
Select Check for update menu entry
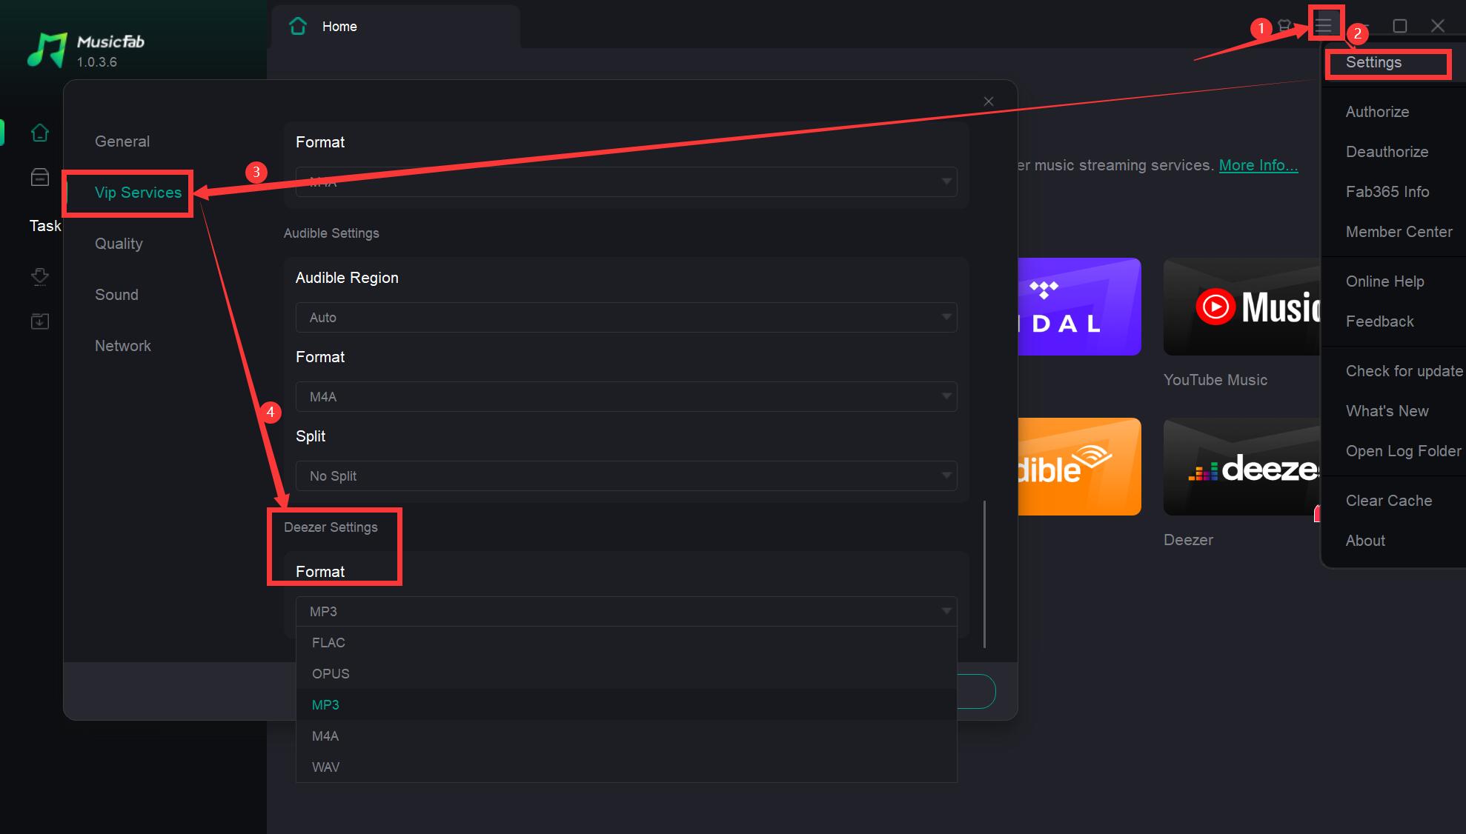pos(1404,371)
